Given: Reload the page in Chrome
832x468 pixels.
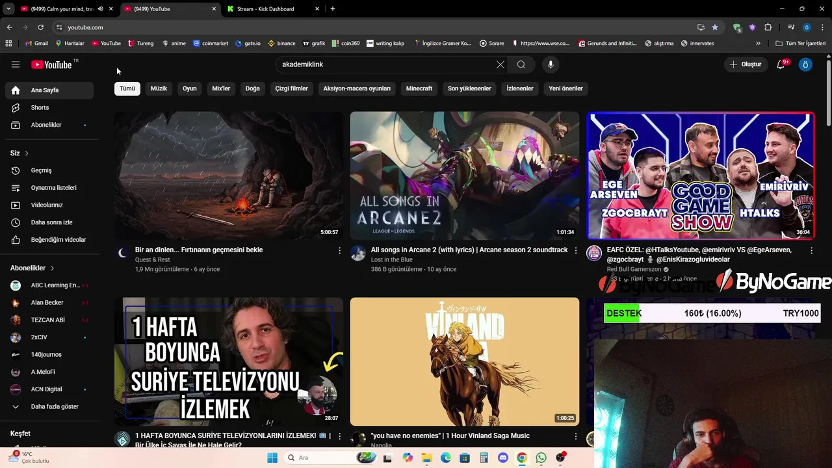Looking at the screenshot, I should pos(40,27).
